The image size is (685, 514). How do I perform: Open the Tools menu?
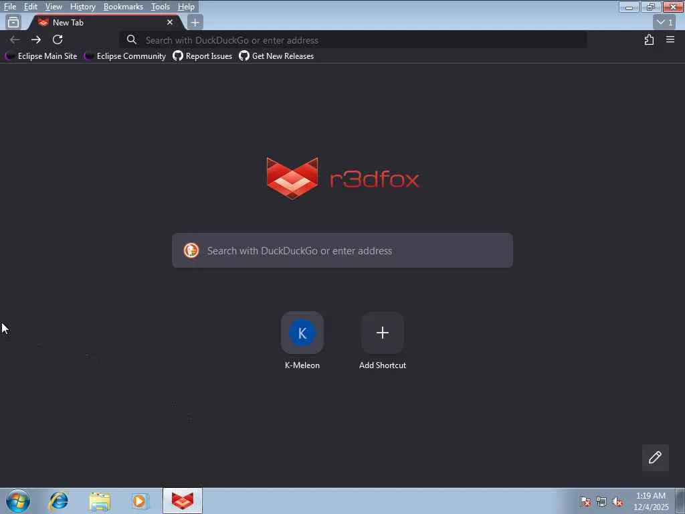click(x=161, y=7)
